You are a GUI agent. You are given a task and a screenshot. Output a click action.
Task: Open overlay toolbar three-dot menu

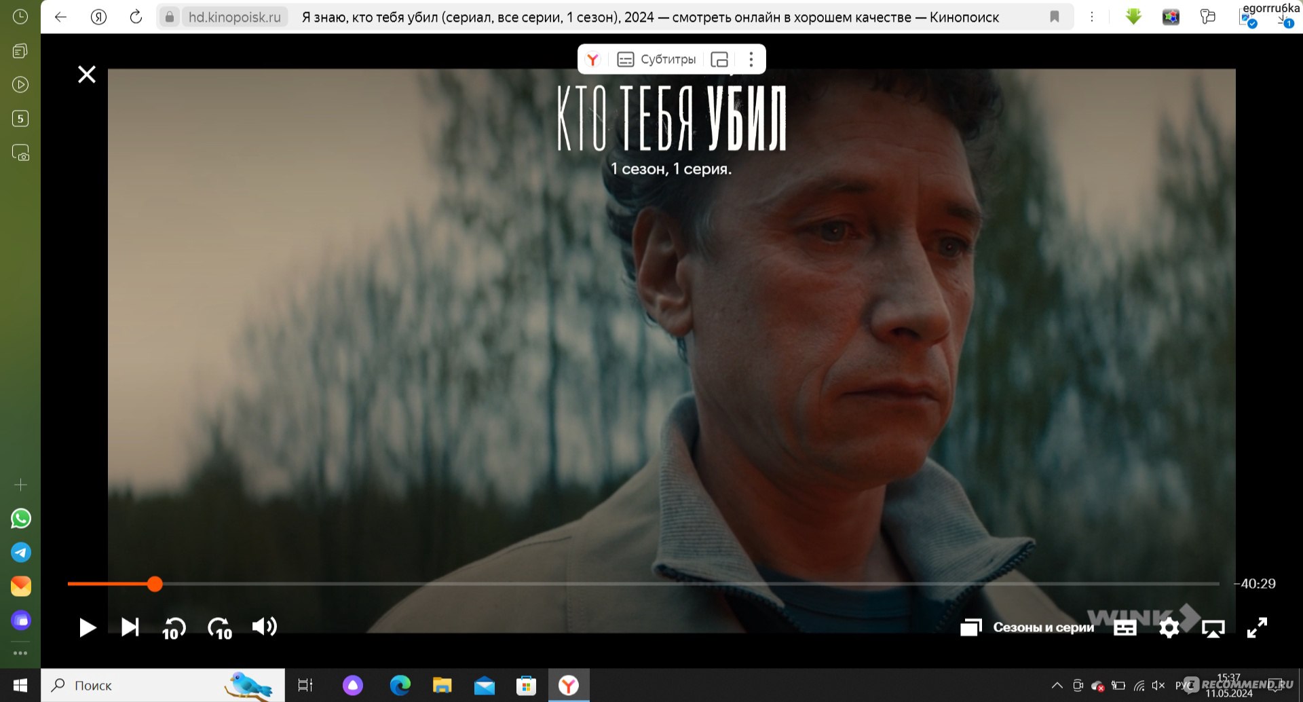[751, 60]
